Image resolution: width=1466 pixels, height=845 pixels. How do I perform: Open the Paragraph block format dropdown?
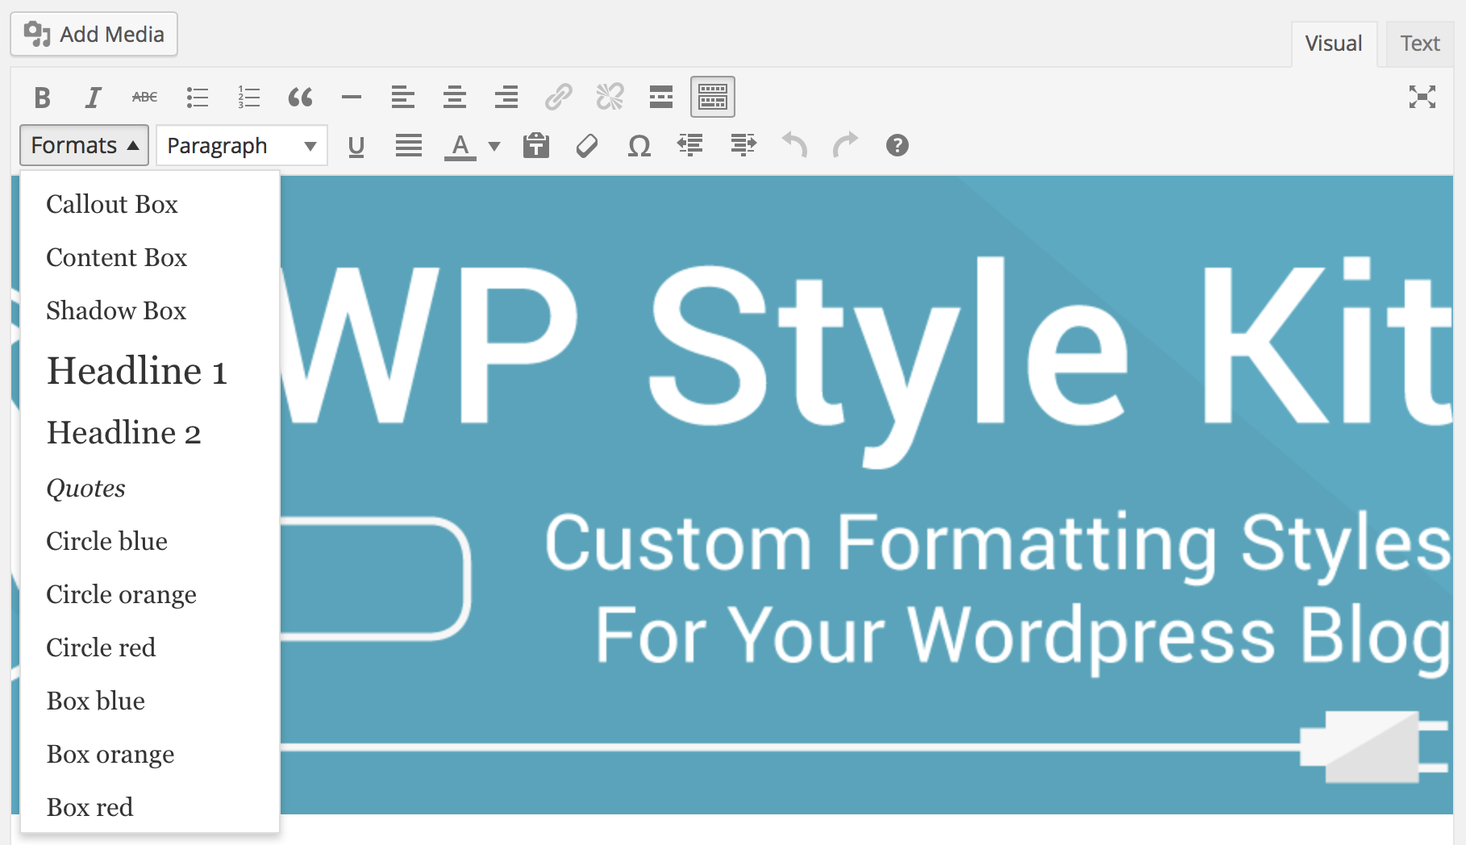[242, 145]
